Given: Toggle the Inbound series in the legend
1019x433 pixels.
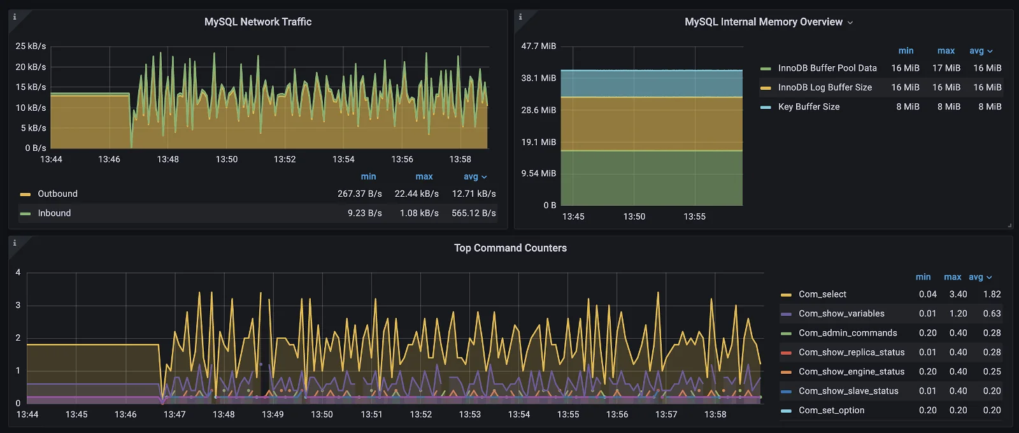Looking at the screenshot, I should click(54, 213).
